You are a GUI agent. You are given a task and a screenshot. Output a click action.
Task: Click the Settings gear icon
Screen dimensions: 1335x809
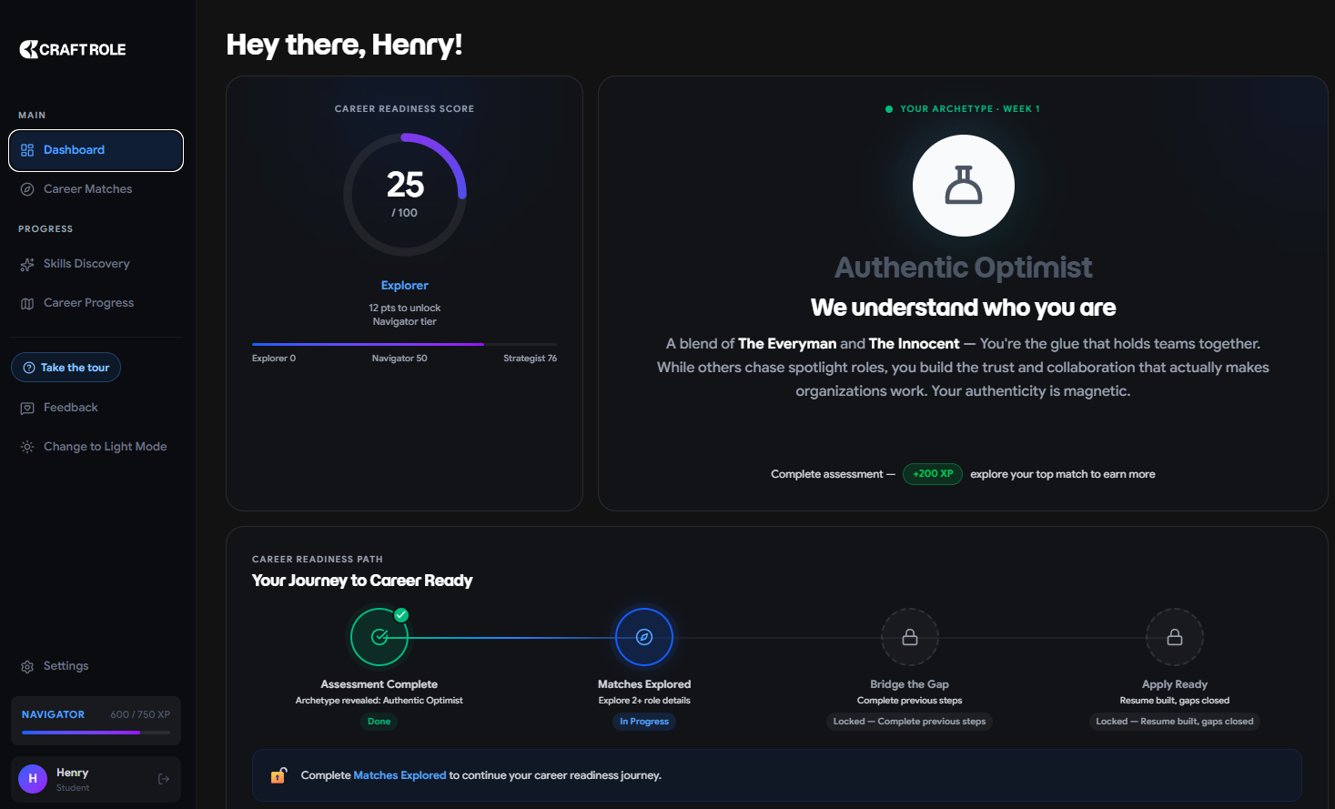[27, 666]
